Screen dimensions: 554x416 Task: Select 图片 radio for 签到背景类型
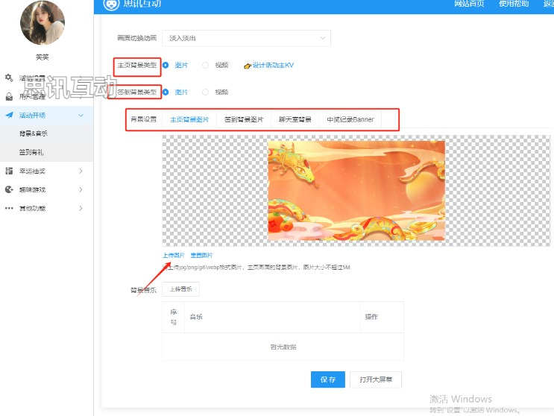point(166,92)
